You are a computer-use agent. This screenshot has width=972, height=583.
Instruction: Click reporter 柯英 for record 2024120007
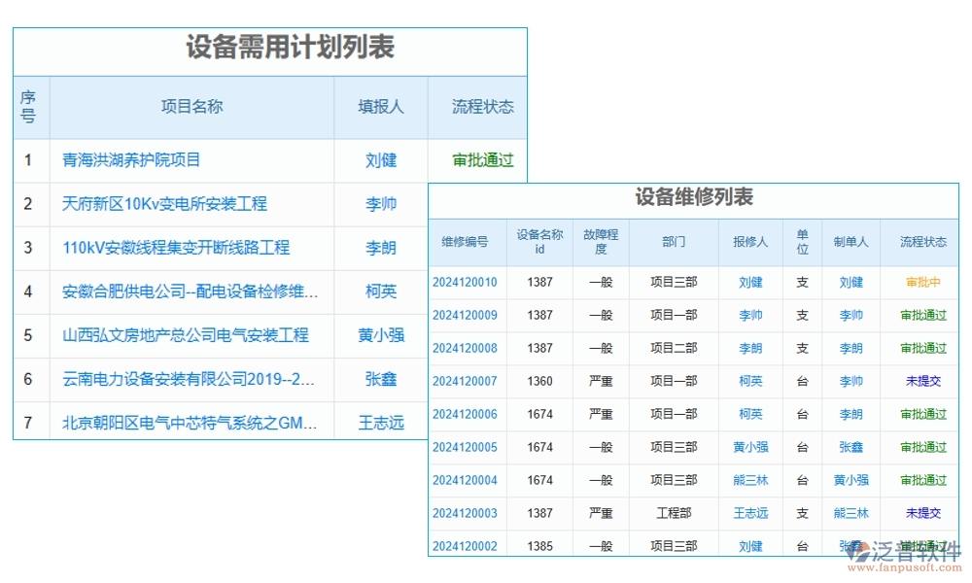pyautogui.click(x=750, y=381)
